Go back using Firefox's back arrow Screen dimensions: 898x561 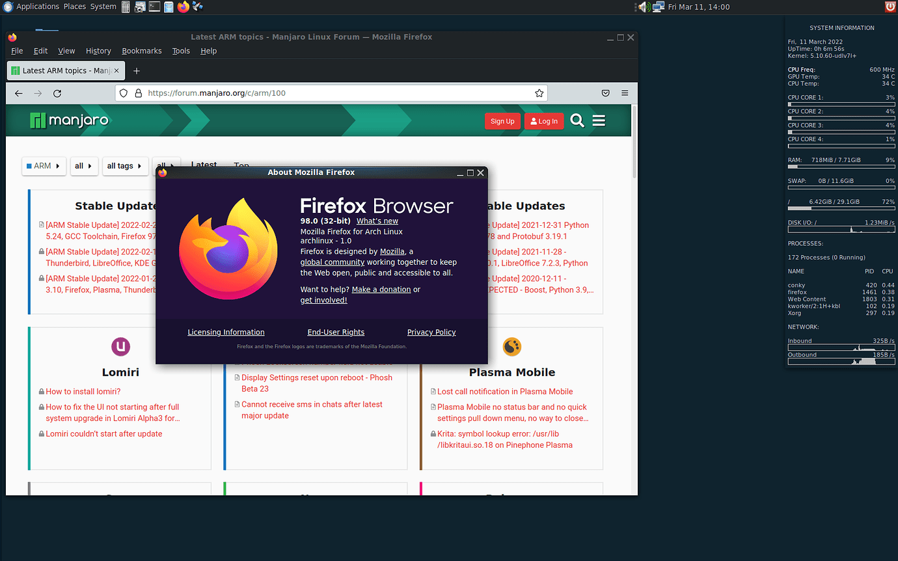click(x=19, y=93)
